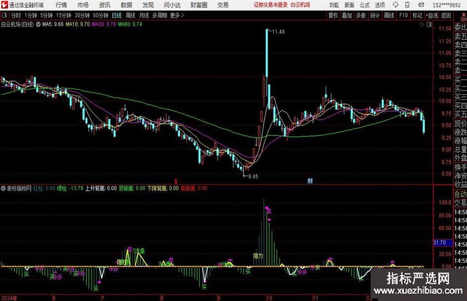Click the red S marker on chart
467x301 pixels.
click(x=176, y=181)
